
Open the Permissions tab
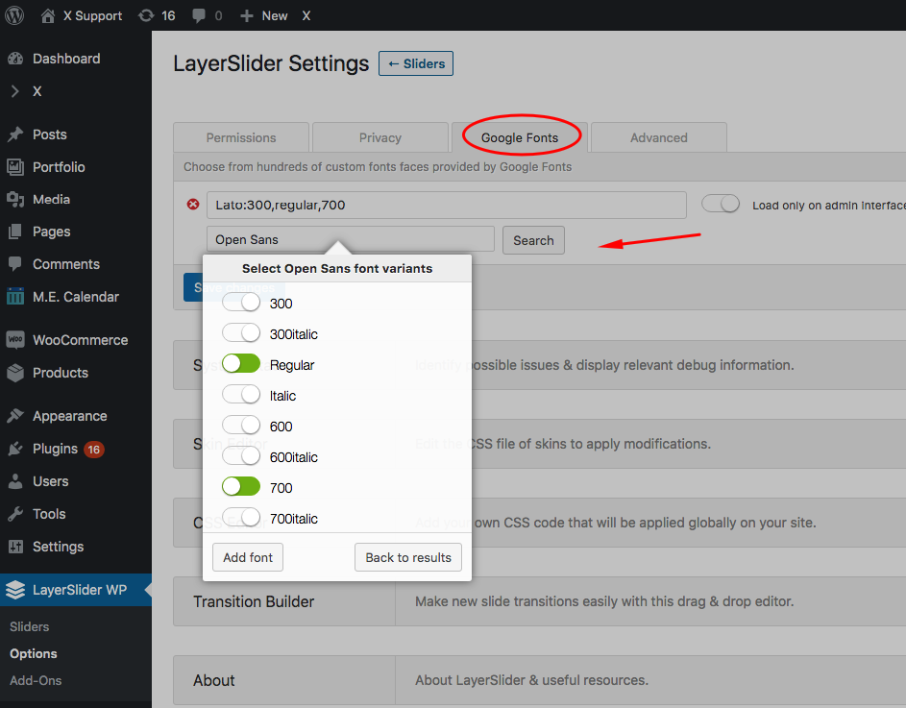[x=241, y=137]
